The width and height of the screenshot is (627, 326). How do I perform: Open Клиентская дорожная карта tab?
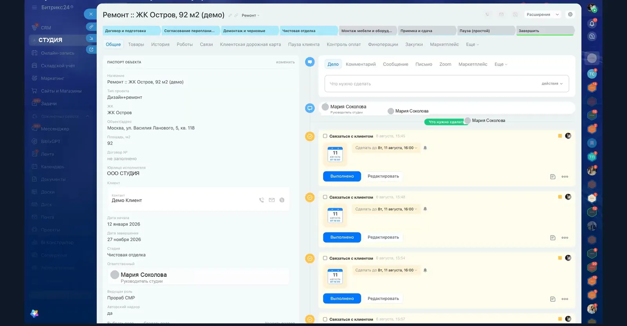250,45
